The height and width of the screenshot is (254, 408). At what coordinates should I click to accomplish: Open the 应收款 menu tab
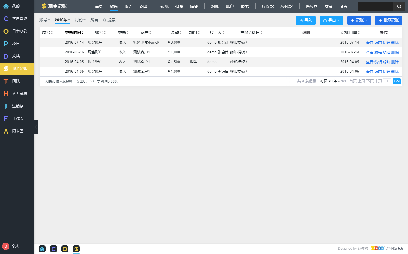[268, 6]
